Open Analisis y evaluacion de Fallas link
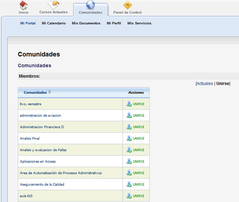The height and width of the screenshot is (202, 239). tap(43, 150)
